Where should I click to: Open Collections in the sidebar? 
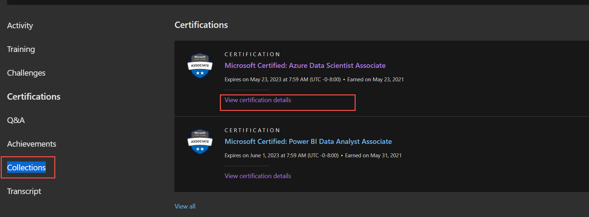pos(27,168)
